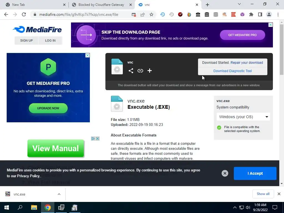Click the Chrome taskbar icon
284x213 pixels.
coord(48,207)
